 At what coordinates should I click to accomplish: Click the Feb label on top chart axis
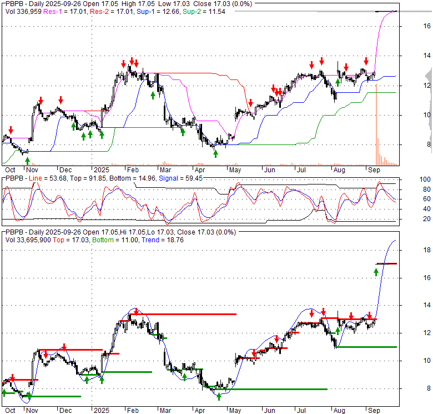point(133,169)
